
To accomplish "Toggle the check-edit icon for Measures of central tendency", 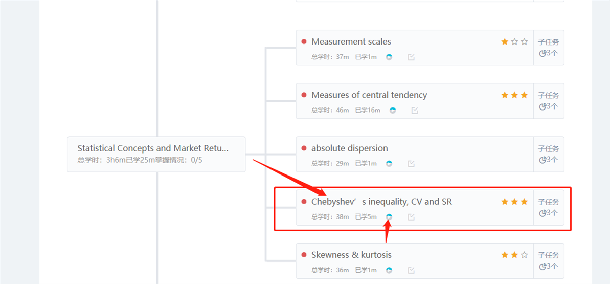I will 415,110.
